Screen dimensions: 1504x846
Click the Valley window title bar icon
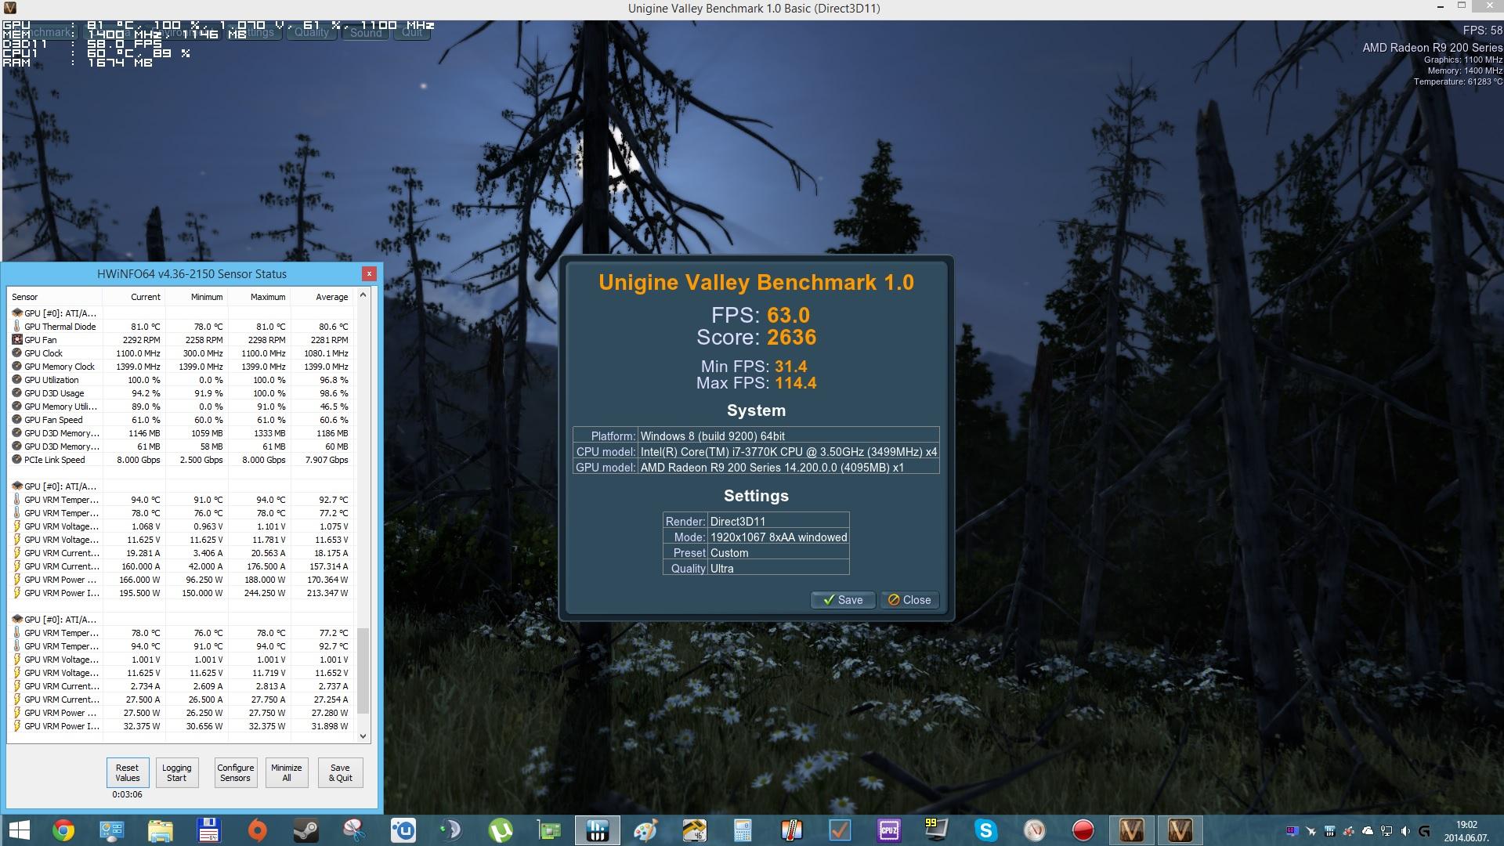tap(10, 8)
